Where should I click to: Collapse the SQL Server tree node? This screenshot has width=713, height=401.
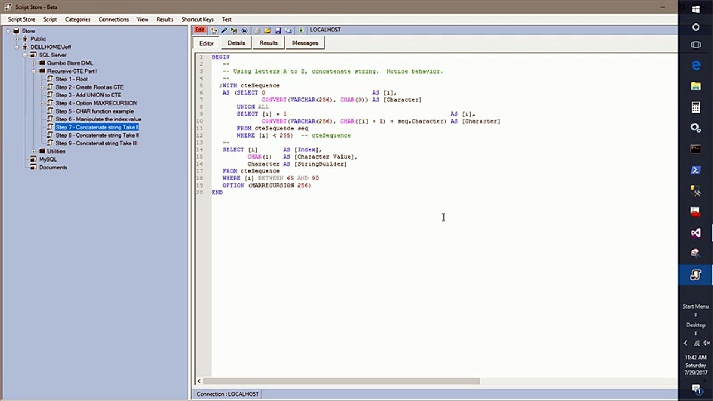click(x=25, y=55)
